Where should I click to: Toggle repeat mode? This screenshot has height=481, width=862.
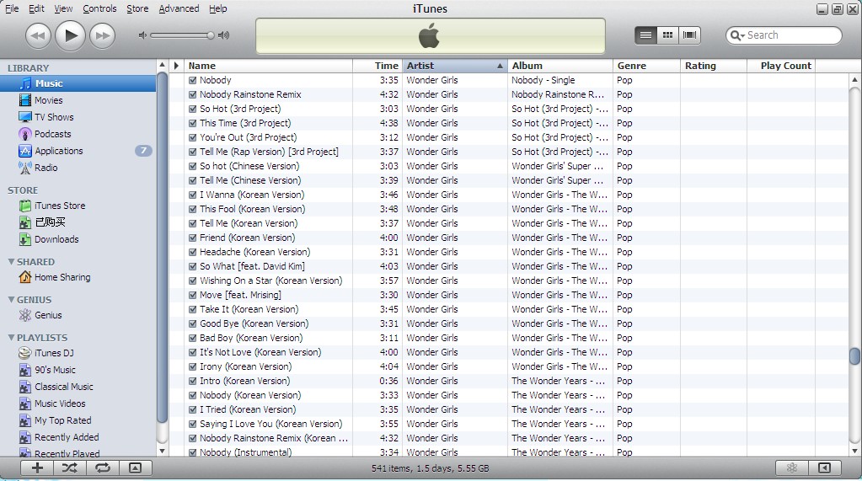point(102,468)
